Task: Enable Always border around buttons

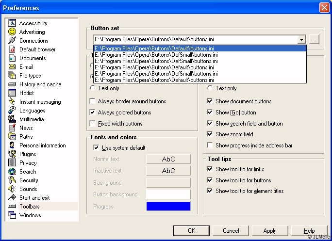Action: 93,101
